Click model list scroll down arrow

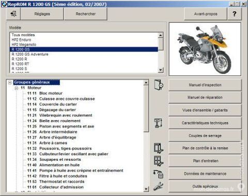tap(161, 70)
